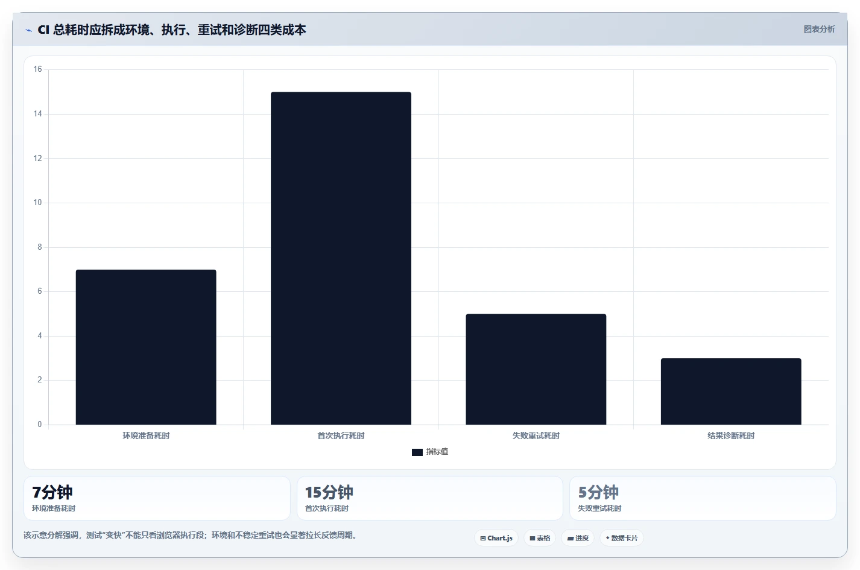This screenshot has height=570, width=860.
Task: Click the 环境准备耗时 x-axis label
Action: coord(146,435)
